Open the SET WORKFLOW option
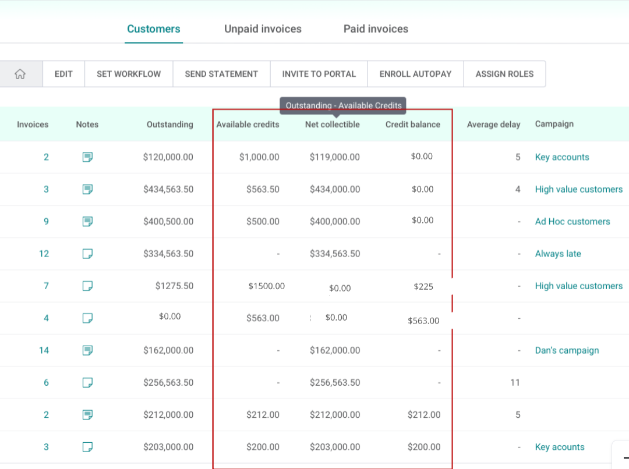Screen dimensions: 629x469 (129, 74)
